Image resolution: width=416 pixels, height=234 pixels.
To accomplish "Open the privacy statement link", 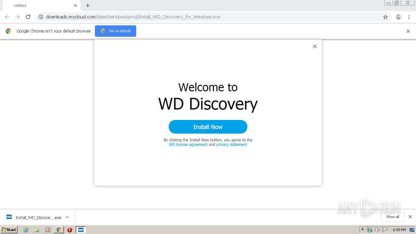I will [x=232, y=145].
